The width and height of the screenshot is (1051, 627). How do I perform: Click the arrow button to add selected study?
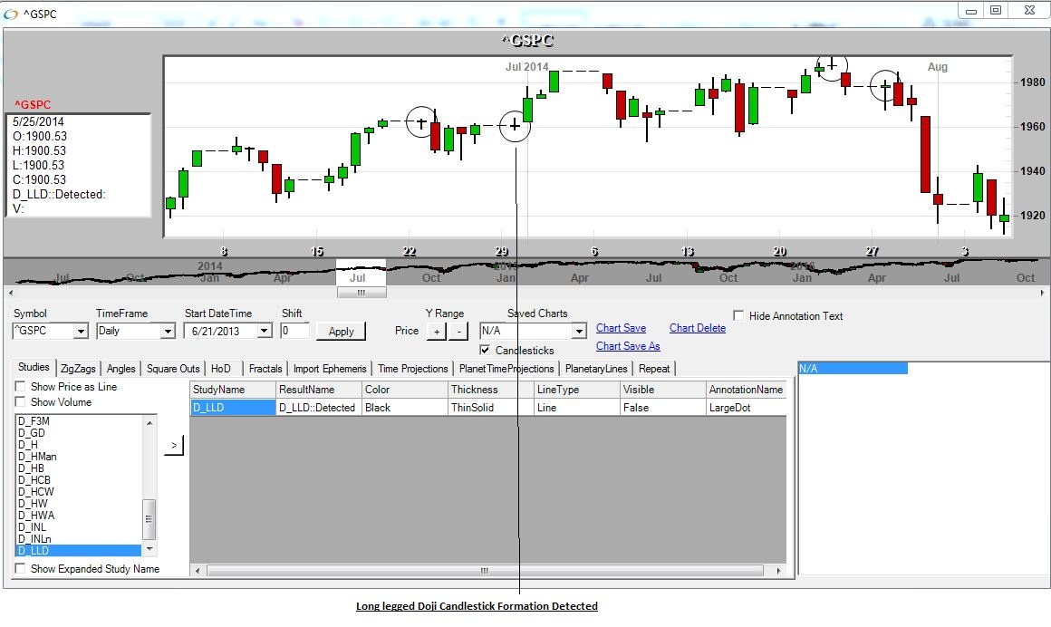click(174, 445)
